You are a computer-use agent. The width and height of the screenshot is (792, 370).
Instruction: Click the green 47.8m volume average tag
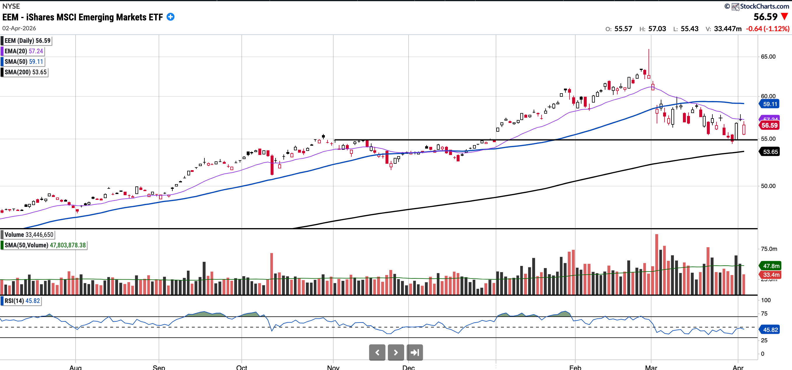(x=771, y=266)
